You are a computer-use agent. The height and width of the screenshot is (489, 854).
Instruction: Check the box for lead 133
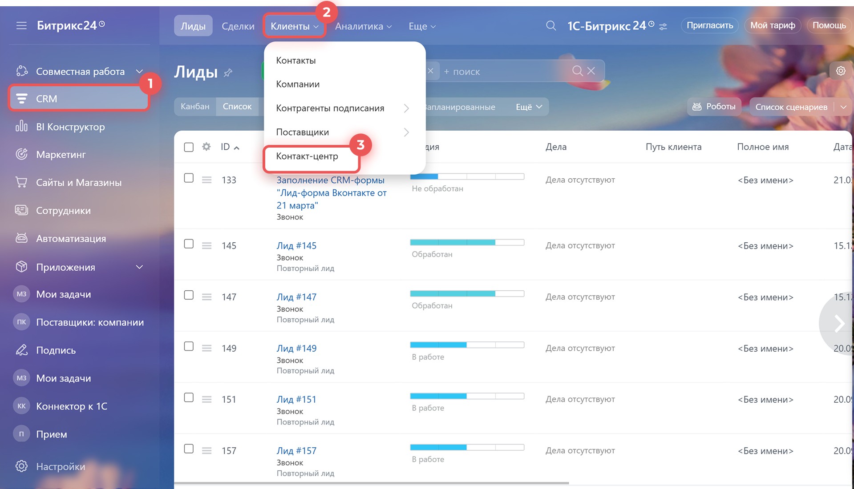(189, 178)
